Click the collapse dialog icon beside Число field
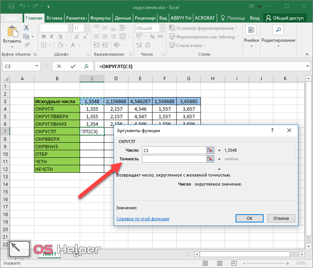 tap(210, 150)
